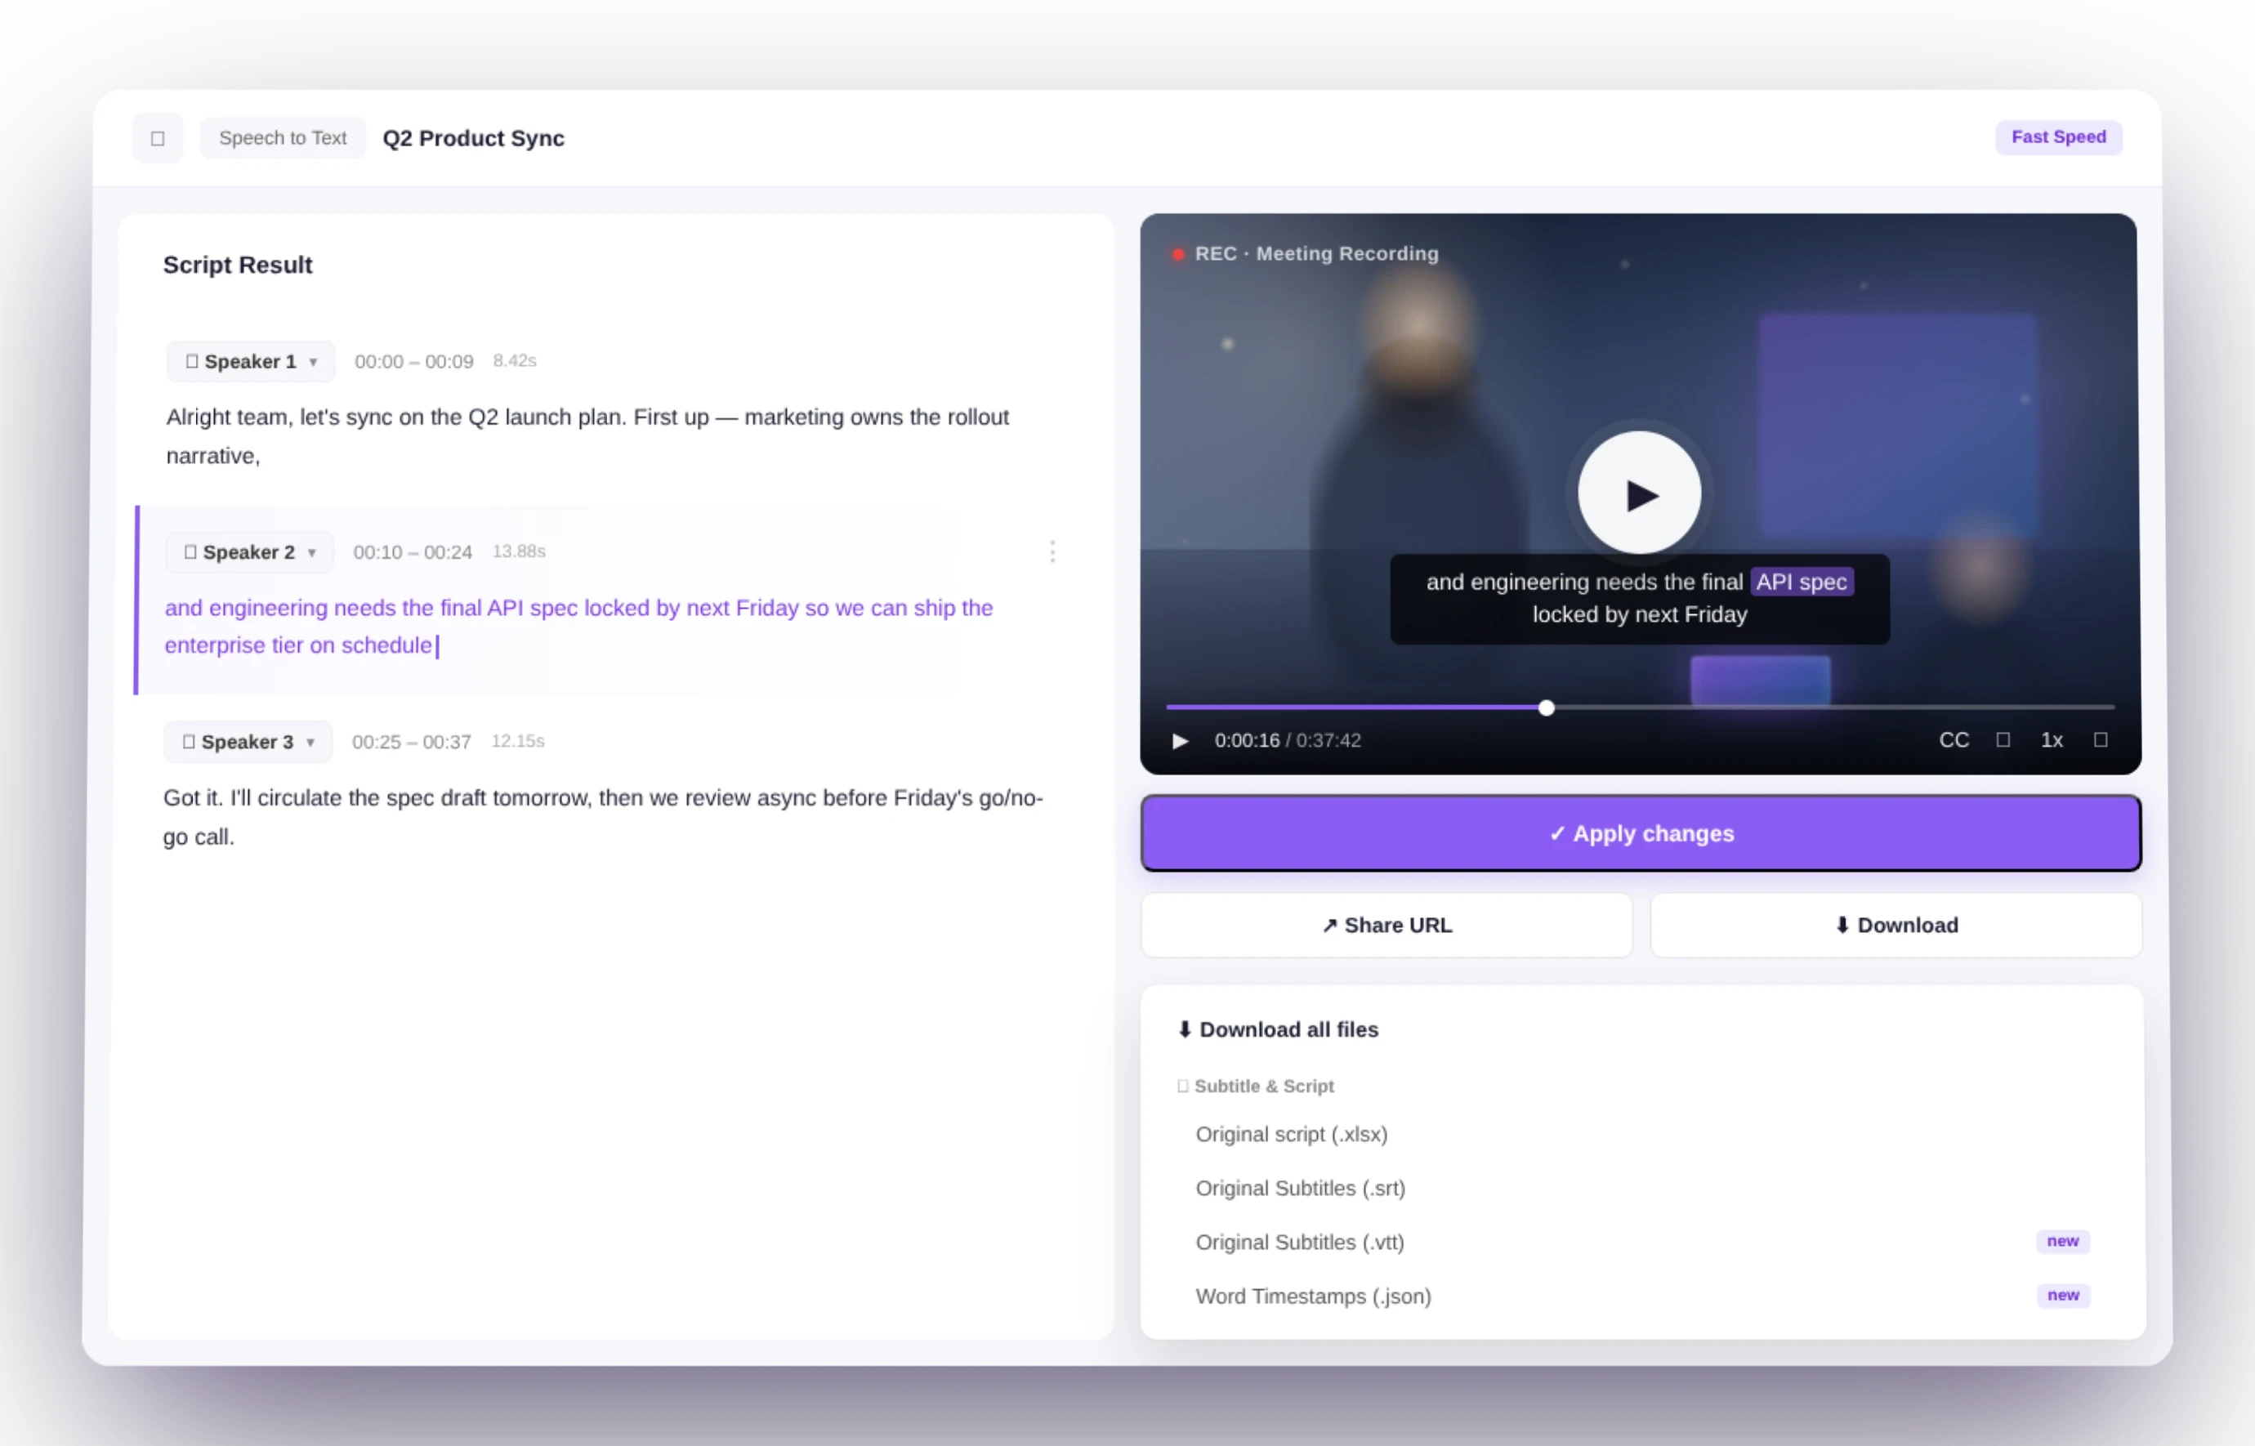
Task: Check the Speaker 2 checkbox
Action: 190,552
